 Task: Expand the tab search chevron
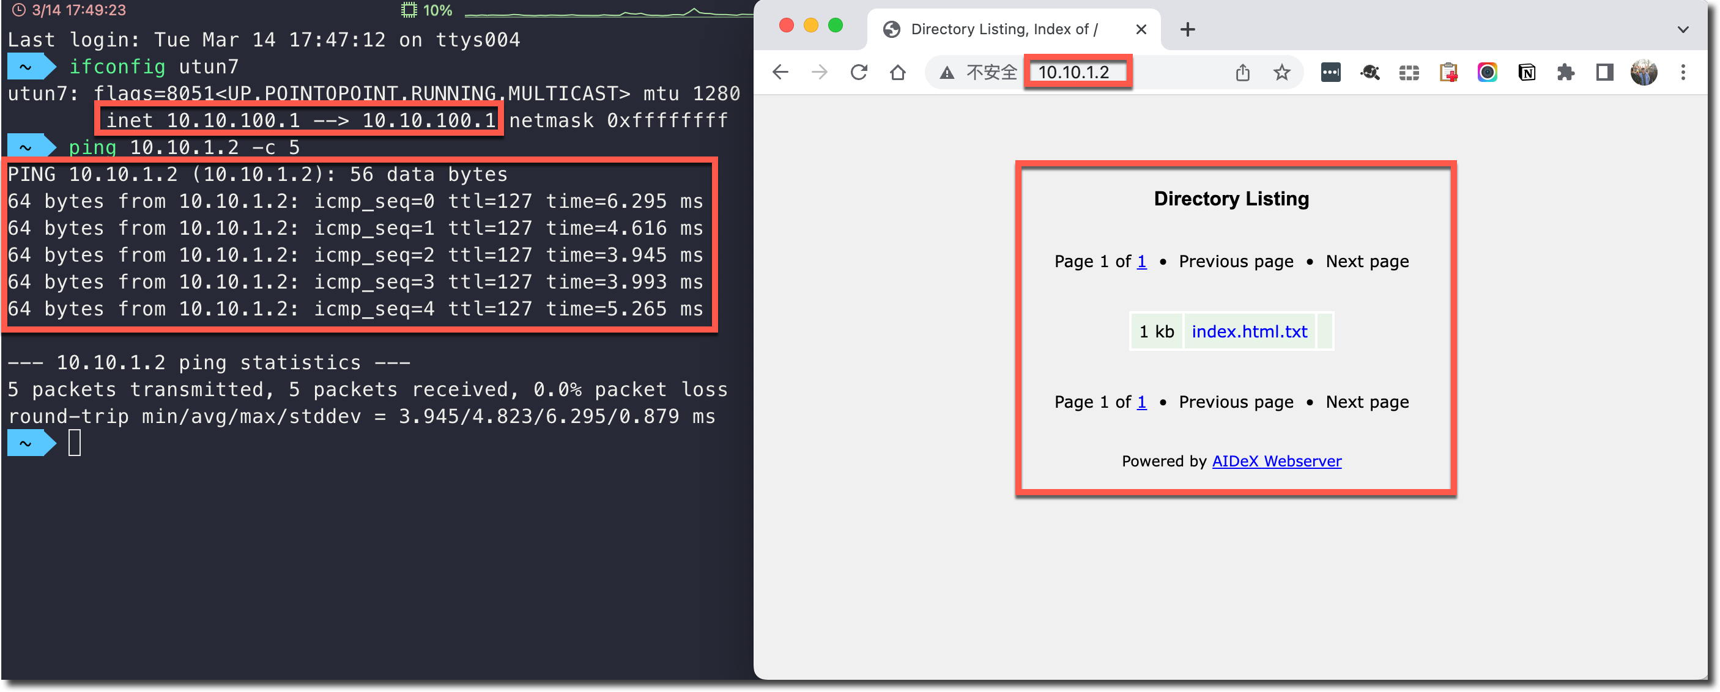1683,29
